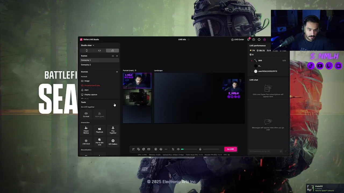
Task: Start recording with the record button
Action: click(x=156, y=149)
